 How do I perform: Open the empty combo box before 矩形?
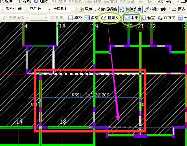pyautogui.click(x=39, y=18)
